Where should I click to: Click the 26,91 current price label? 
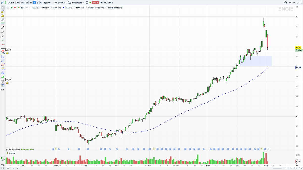(x=298, y=47)
